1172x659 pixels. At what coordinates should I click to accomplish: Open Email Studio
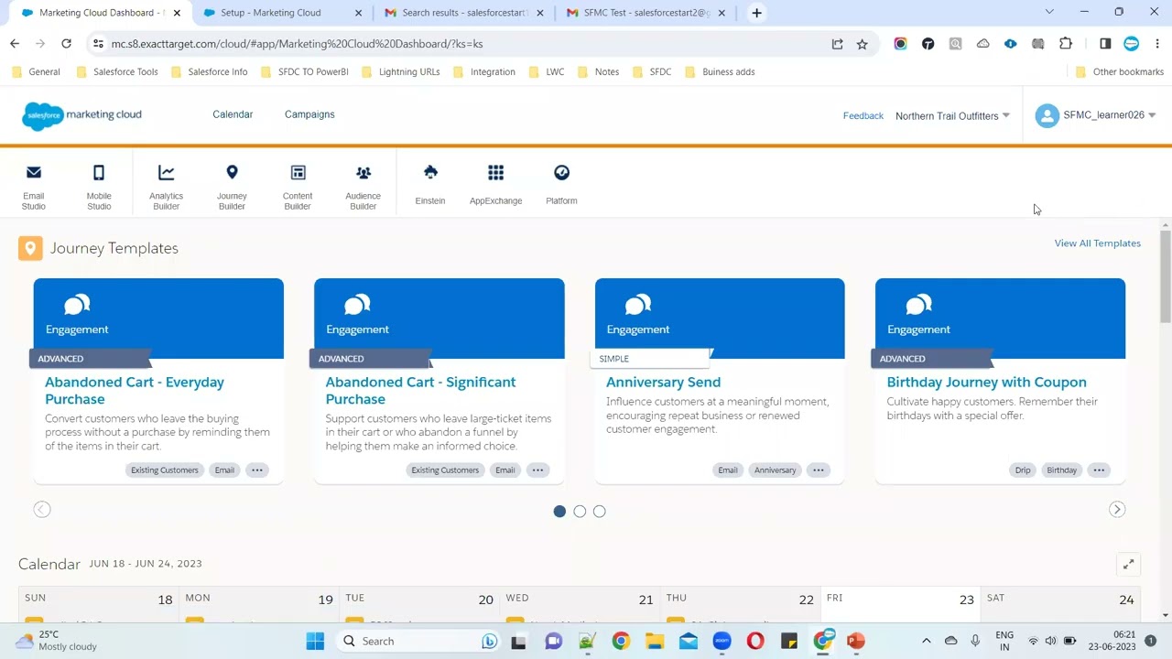coord(34,187)
